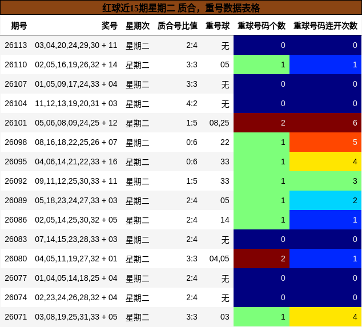Click winning numbers 11,12,13,19,20,31 + 03
The height and width of the screenshot is (327, 362).
76,103
